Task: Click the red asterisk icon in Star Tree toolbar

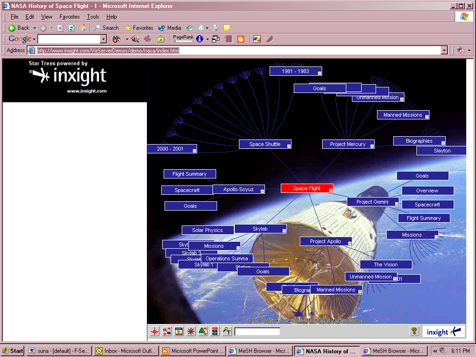Action: (x=191, y=331)
